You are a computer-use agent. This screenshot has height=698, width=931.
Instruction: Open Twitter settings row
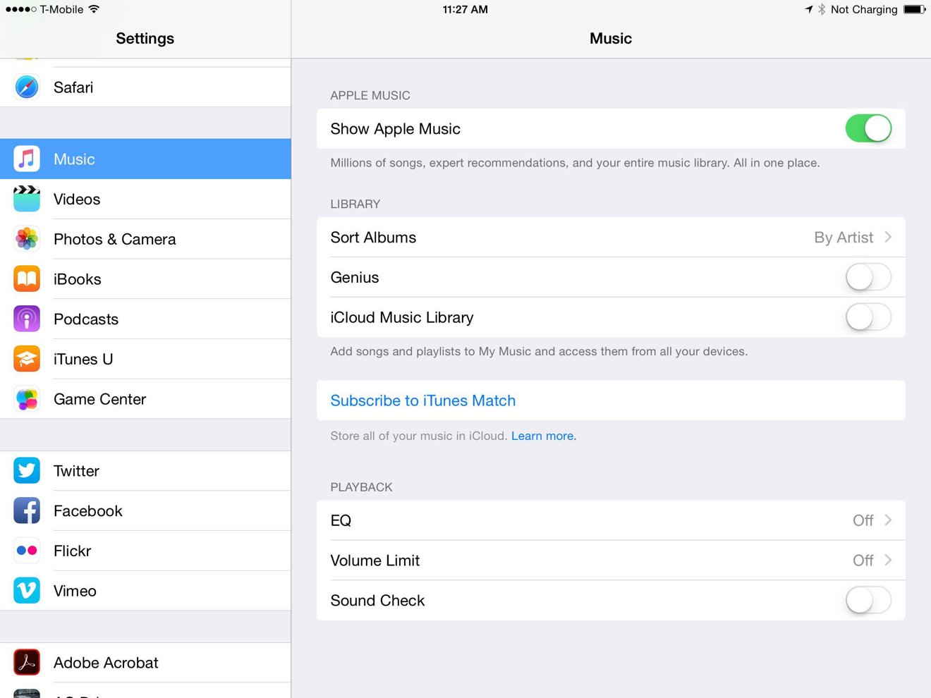tap(145, 471)
